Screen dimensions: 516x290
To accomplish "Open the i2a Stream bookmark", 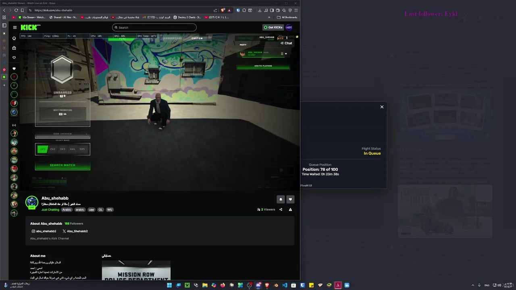I will (31, 17).
